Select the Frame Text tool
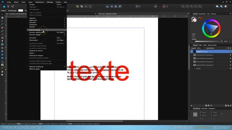The width and height of the screenshot is (232, 130). pyautogui.click(x=2, y=65)
